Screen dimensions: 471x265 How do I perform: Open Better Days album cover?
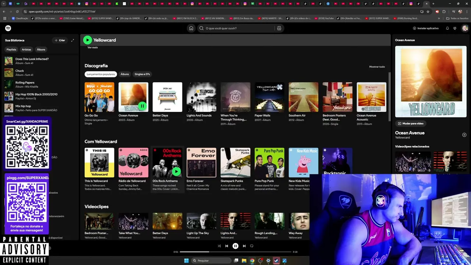pos(167,97)
